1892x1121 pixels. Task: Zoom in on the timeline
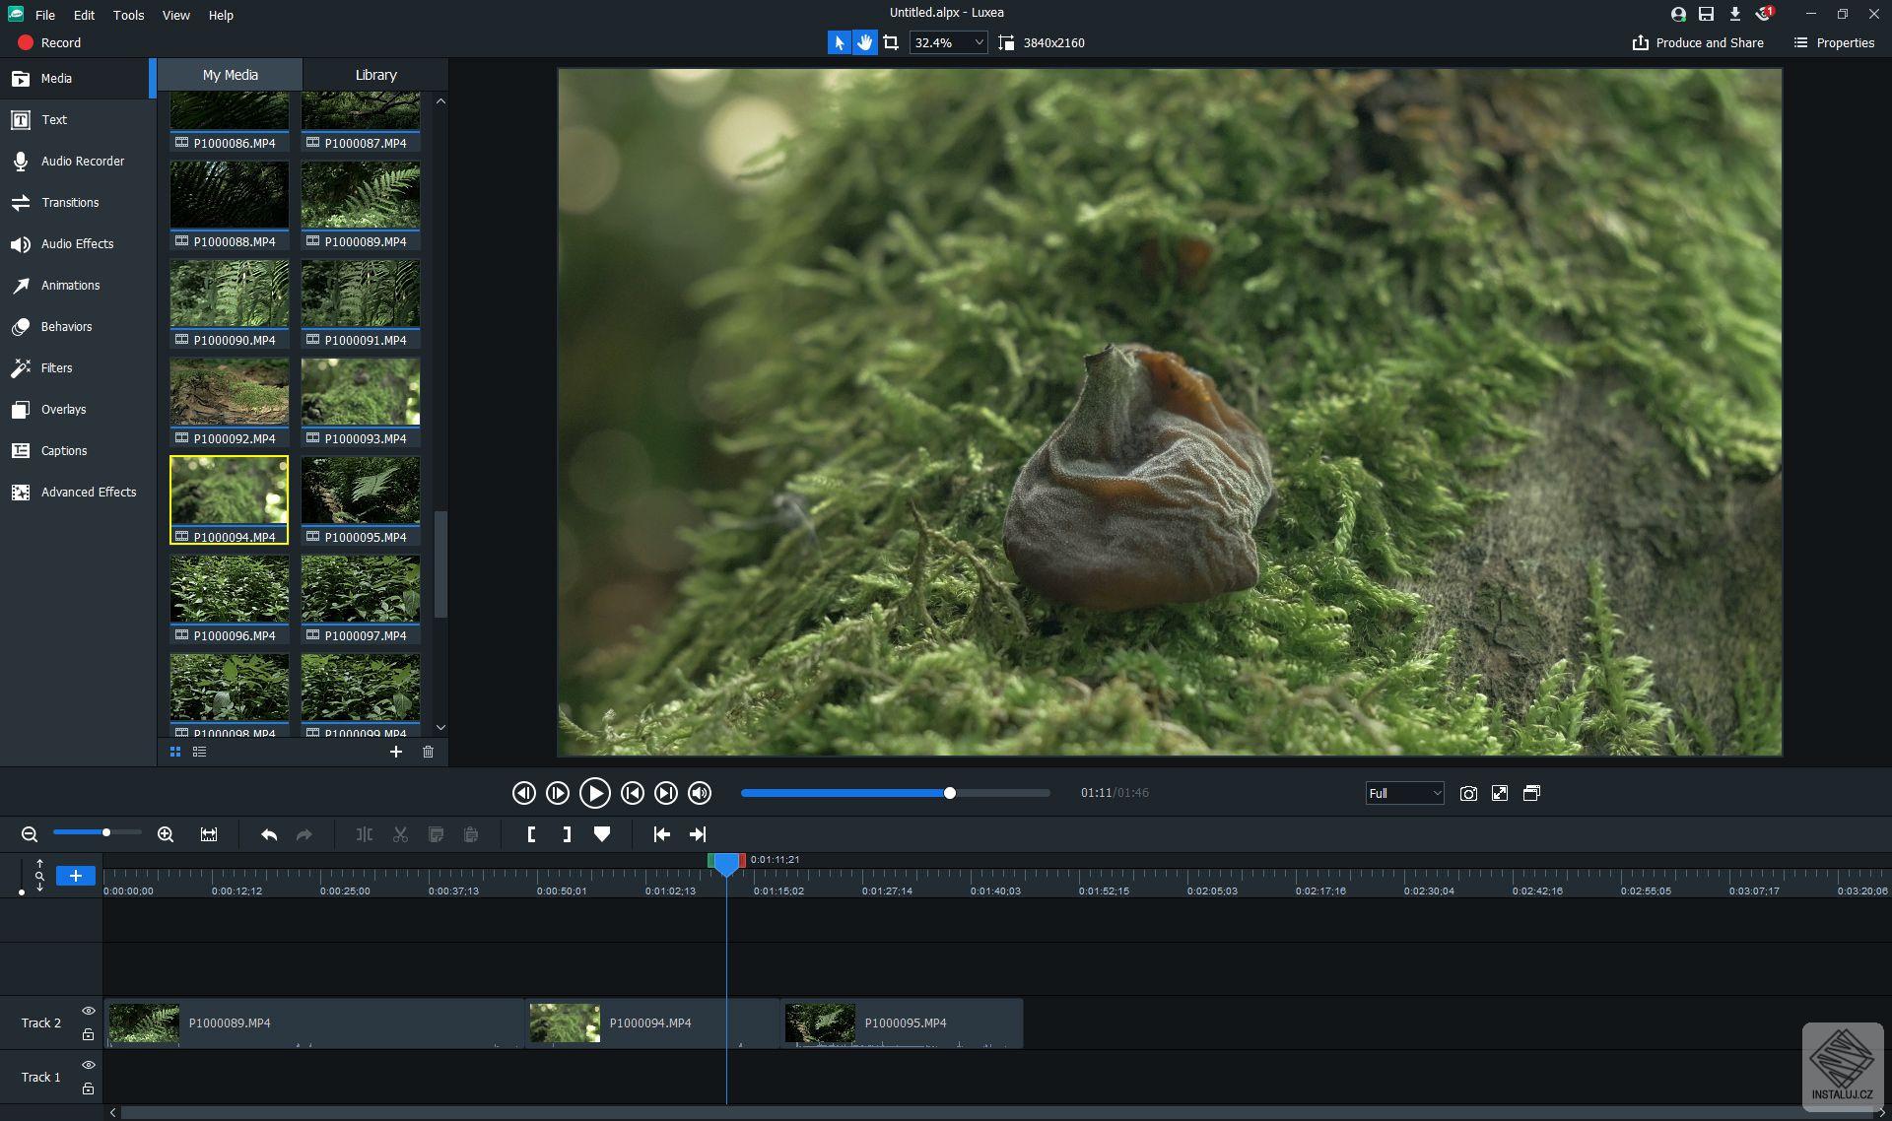166,834
